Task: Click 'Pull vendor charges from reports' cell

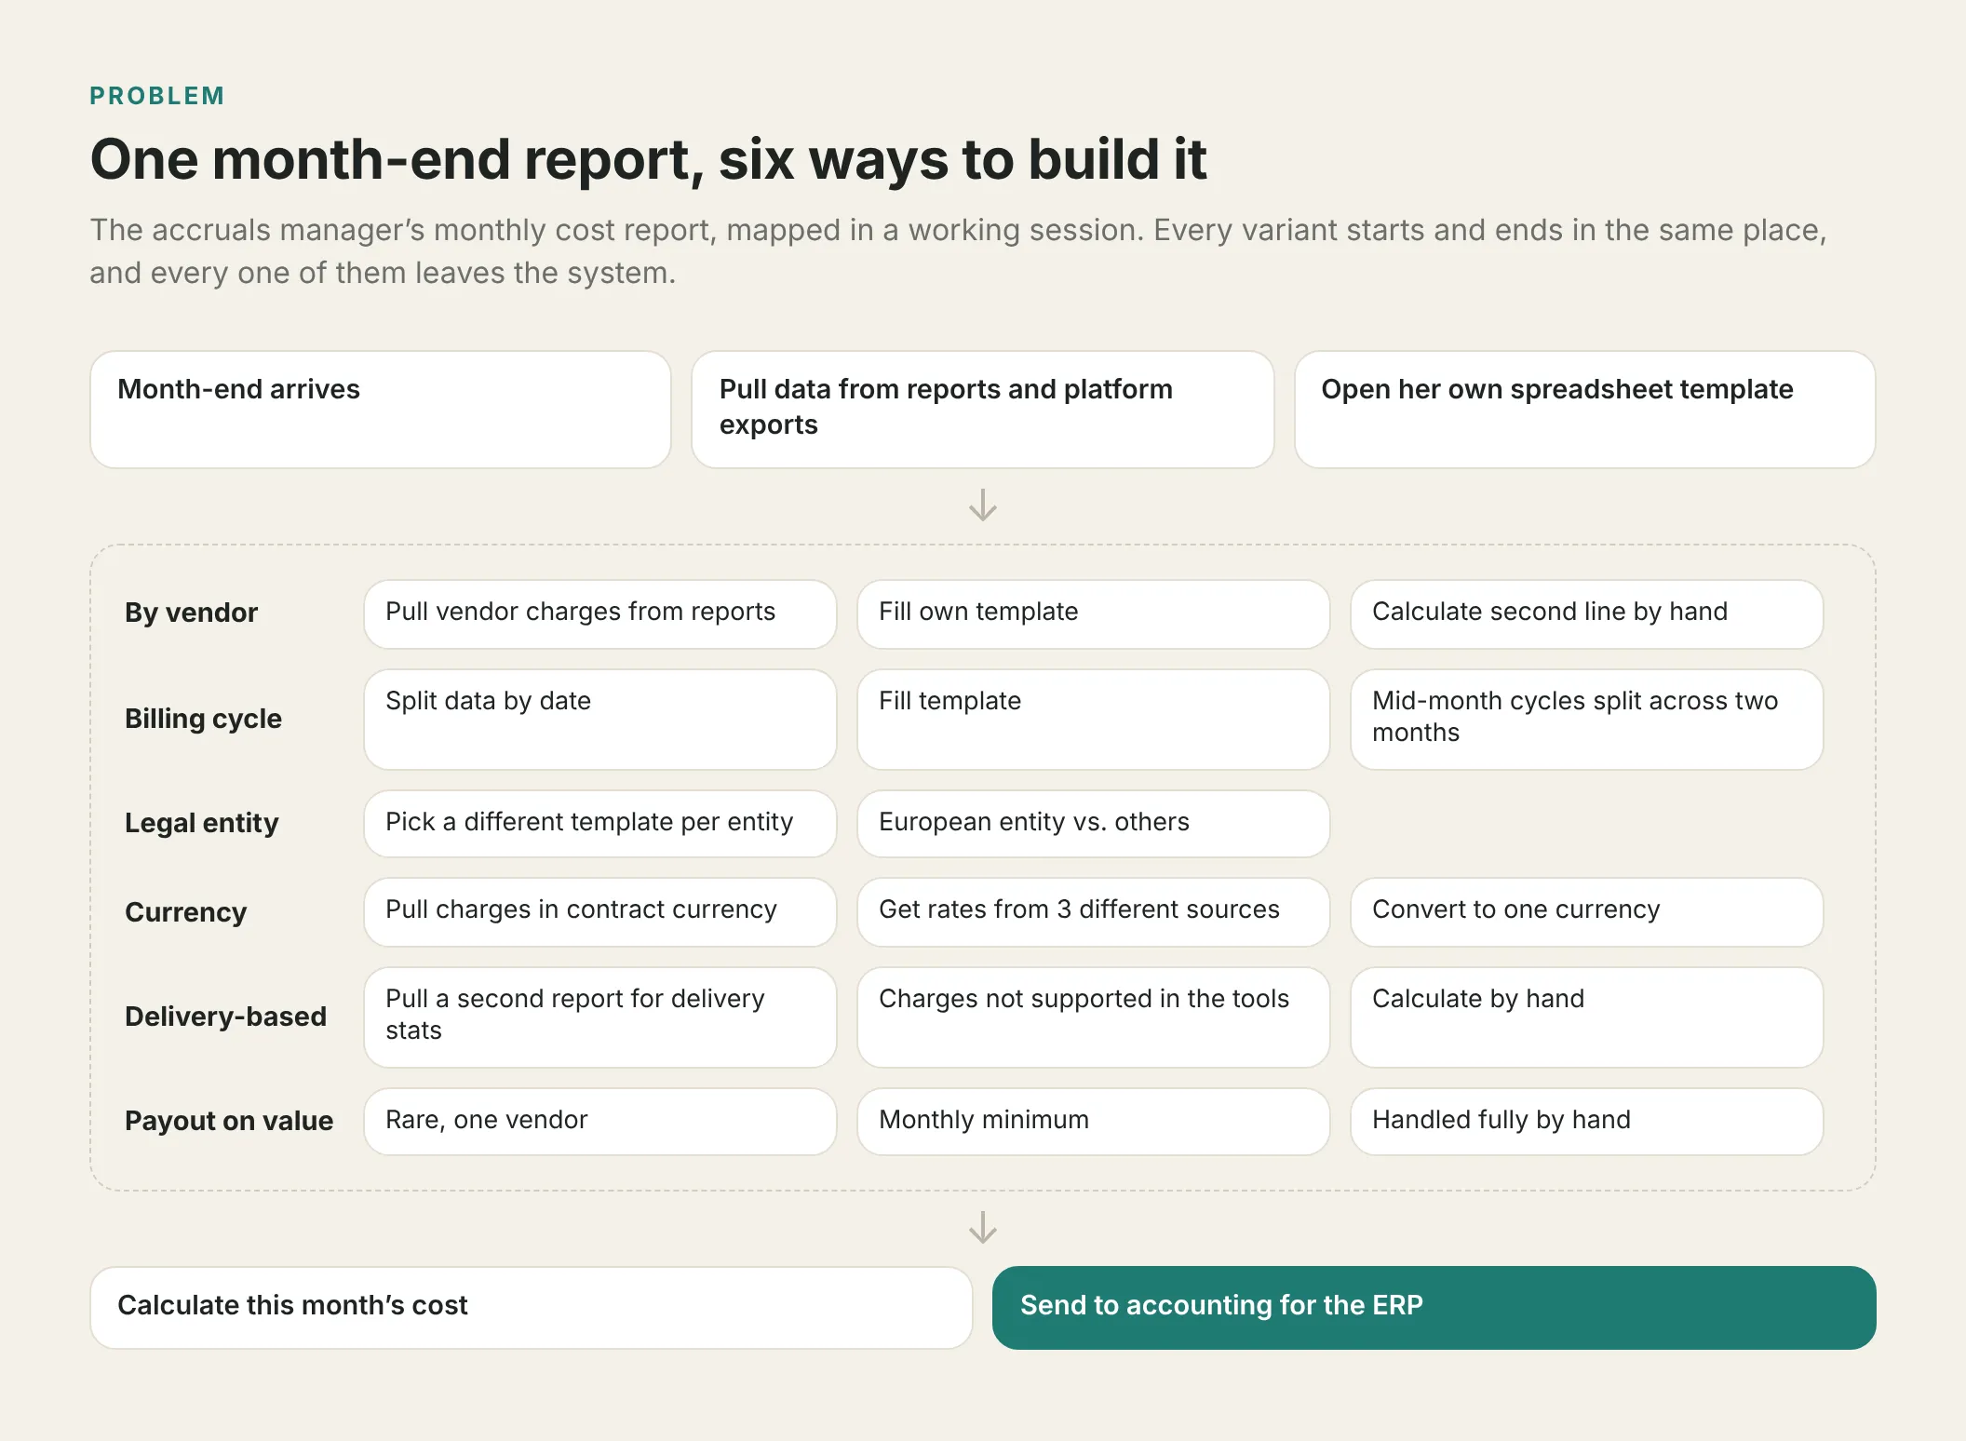Action: (600, 614)
